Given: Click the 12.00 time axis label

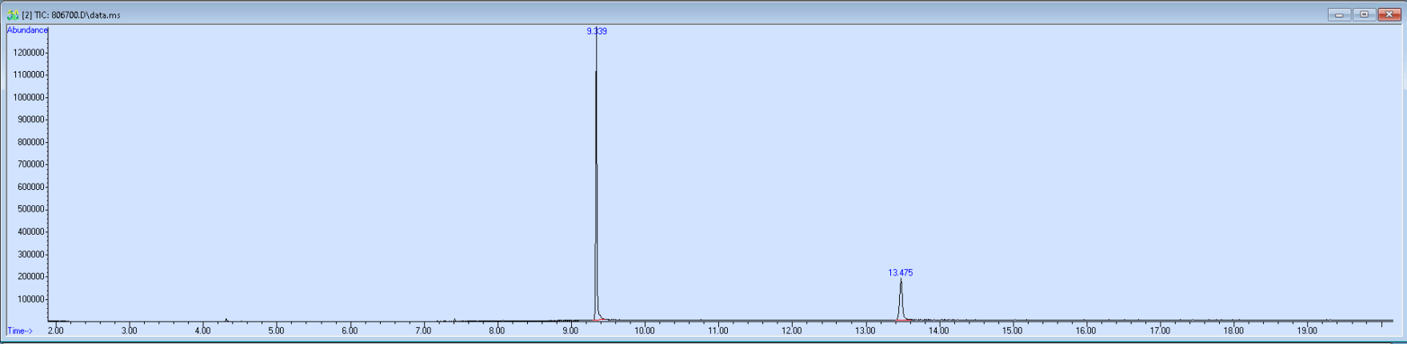Looking at the screenshot, I should [792, 330].
